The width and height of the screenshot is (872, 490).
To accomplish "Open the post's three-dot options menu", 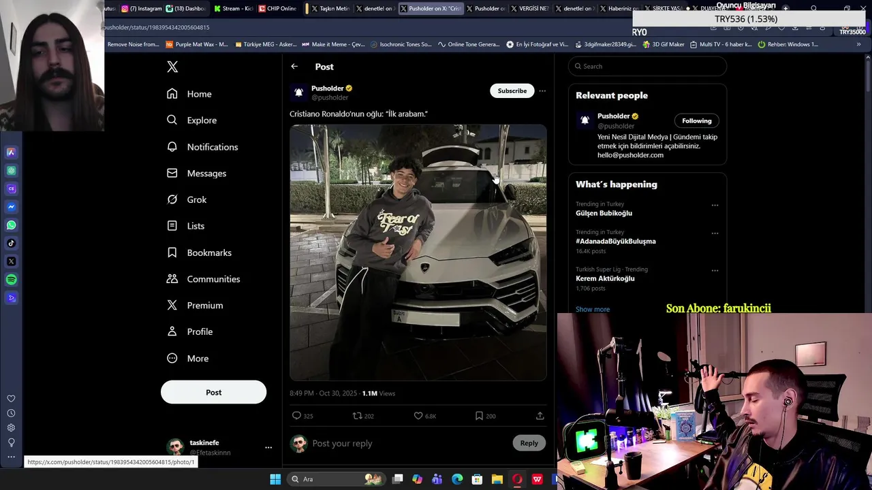I will tap(542, 91).
